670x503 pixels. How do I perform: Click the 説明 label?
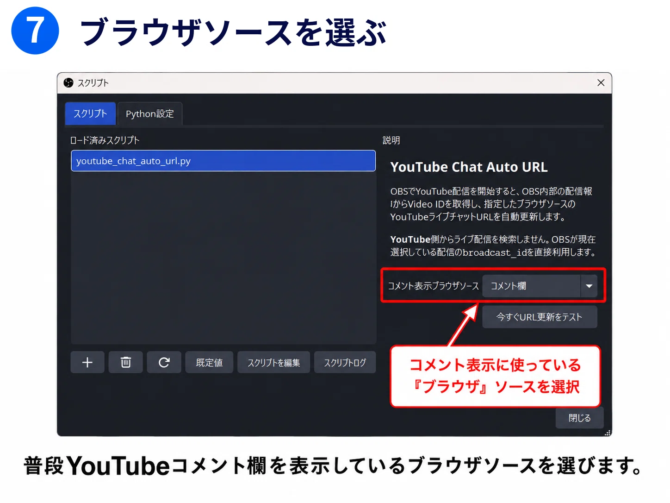(x=391, y=140)
